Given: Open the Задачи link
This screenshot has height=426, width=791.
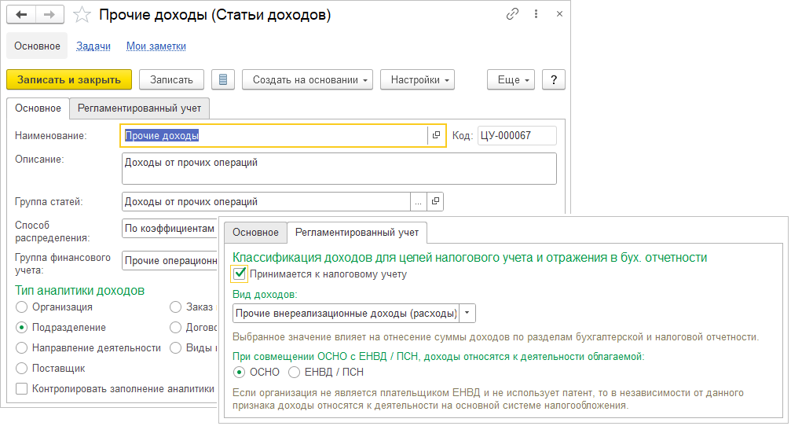Looking at the screenshot, I should pyautogui.click(x=93, y=46).
